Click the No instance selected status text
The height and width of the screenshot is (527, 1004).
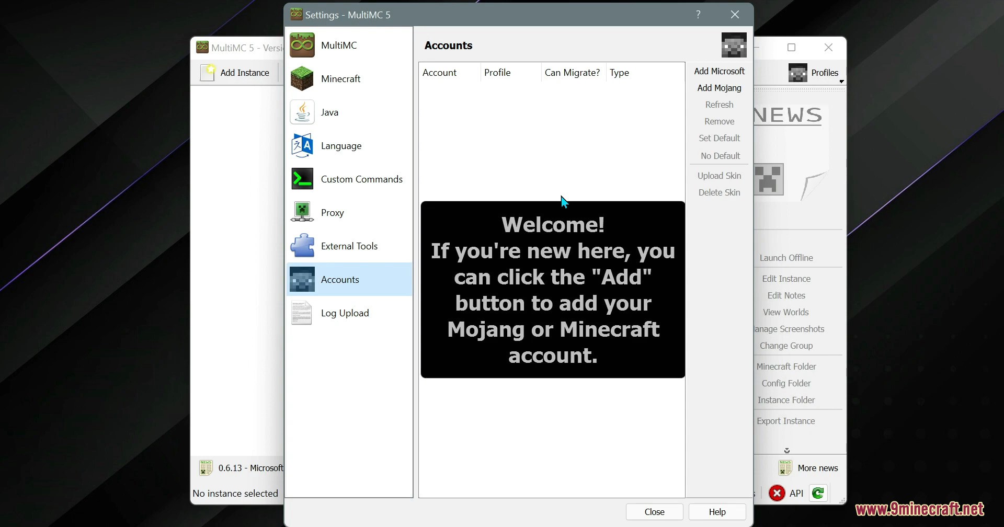click(x=235, y=494)
